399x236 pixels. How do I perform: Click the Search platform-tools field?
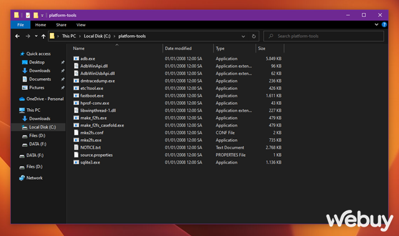(x=324, y=36)
